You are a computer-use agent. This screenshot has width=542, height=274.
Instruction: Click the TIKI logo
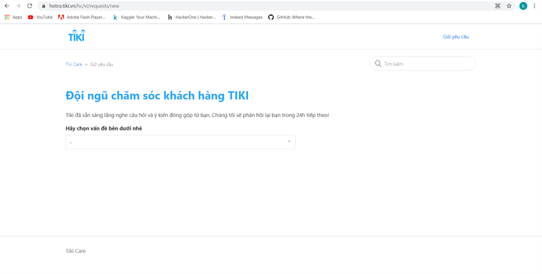77,36
